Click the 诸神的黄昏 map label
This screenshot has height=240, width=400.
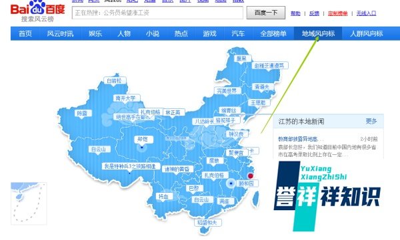click(177, 169)
